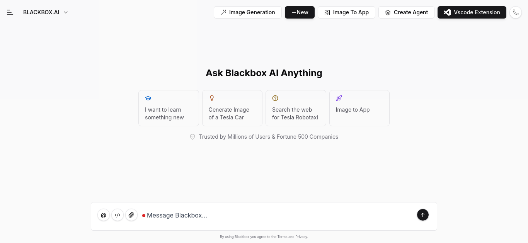The height and width of the screenshot is (243, 528).
Task: Start a New chat
Action: [300, 12]
